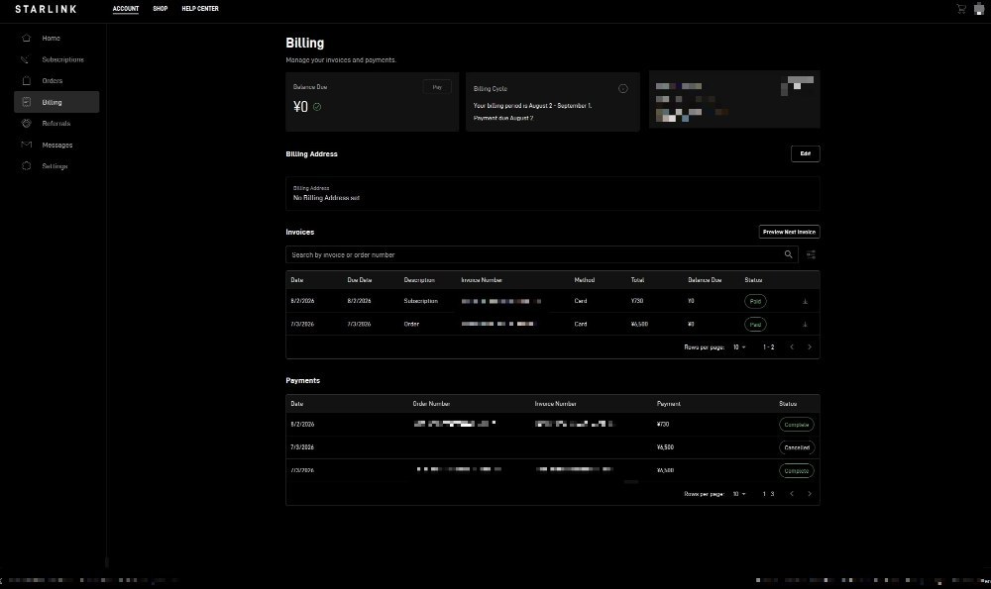
Task: Click Paid status on Order invoice
Action: coord(755,325)
